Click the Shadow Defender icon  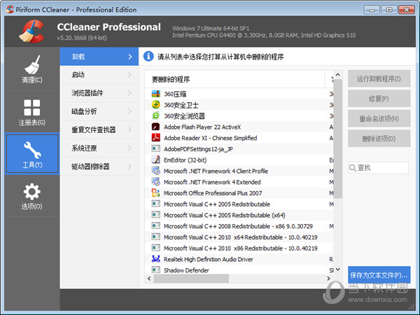(156, 269)
